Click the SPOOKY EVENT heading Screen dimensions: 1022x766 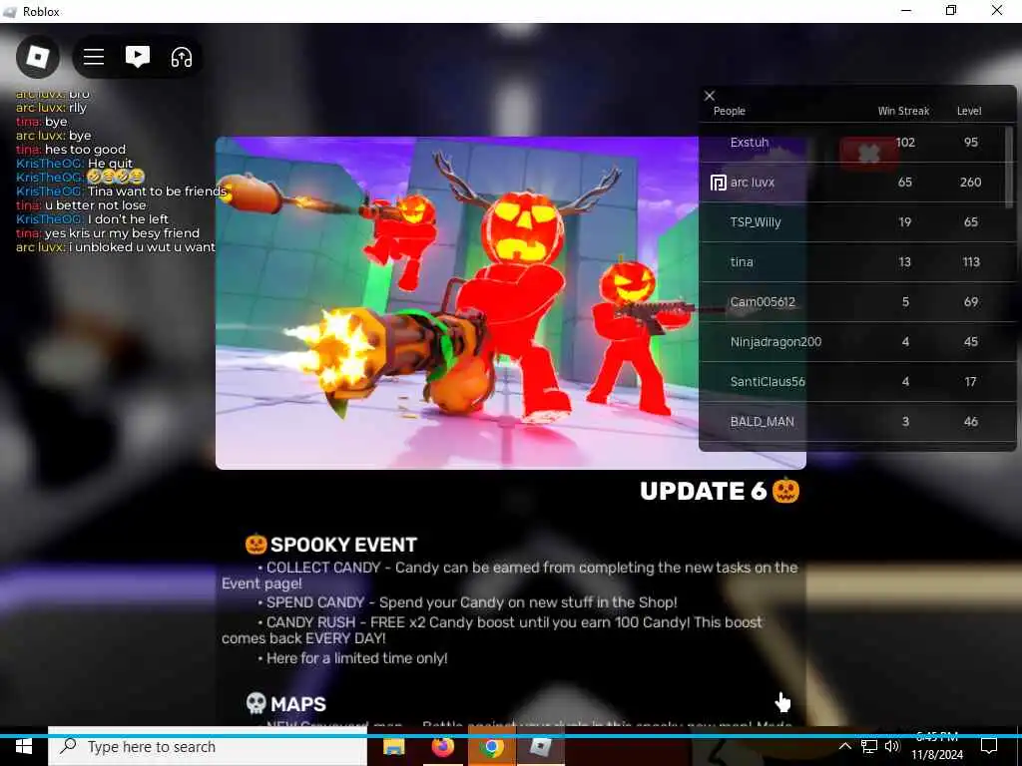pyautogui.click(x=330, y=545)
